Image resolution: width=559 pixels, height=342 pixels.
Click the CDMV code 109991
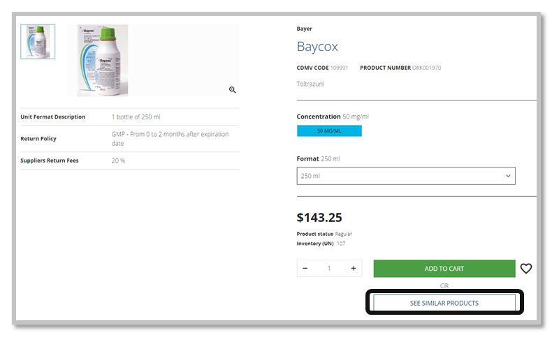(x=339, y=68)
